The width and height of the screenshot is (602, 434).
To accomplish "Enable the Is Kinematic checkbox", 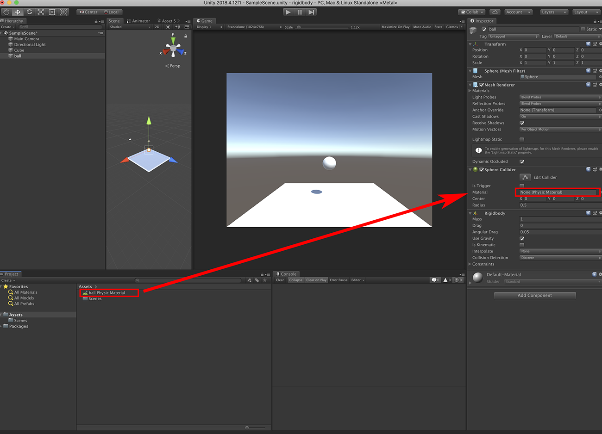I will click(522, 244).
